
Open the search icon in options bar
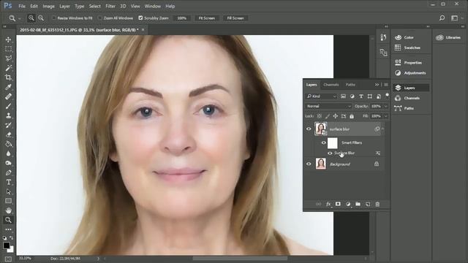point(442,18)
